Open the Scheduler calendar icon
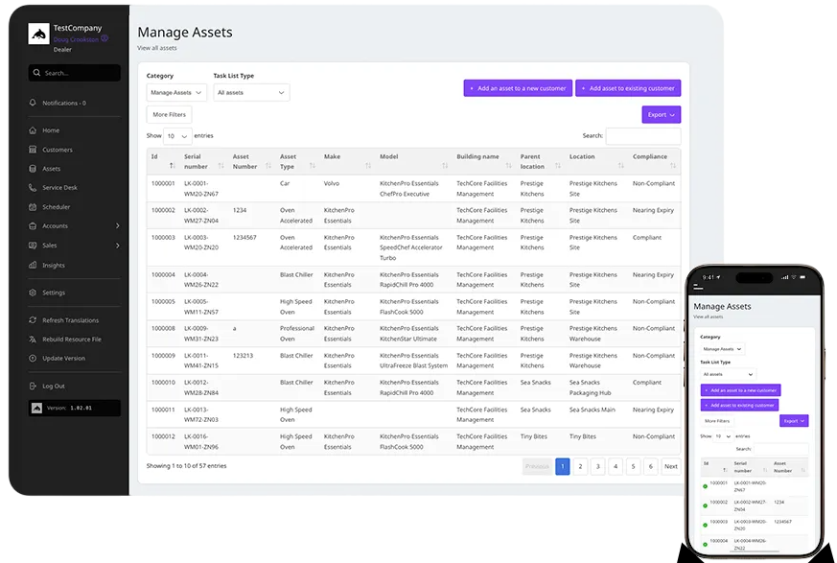Screen dimensions: 837x563 click(x=33, y=207)
